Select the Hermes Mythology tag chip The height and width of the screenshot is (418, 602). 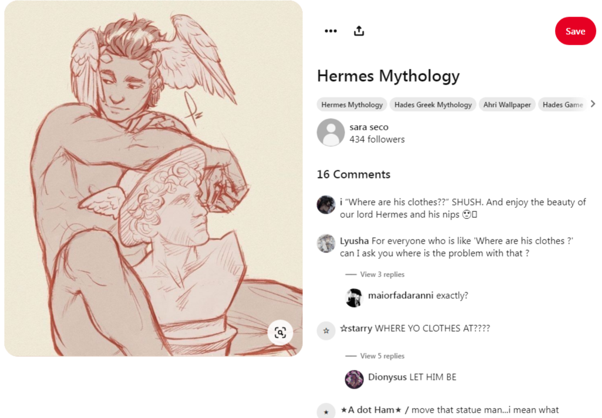tap(352, 105)
